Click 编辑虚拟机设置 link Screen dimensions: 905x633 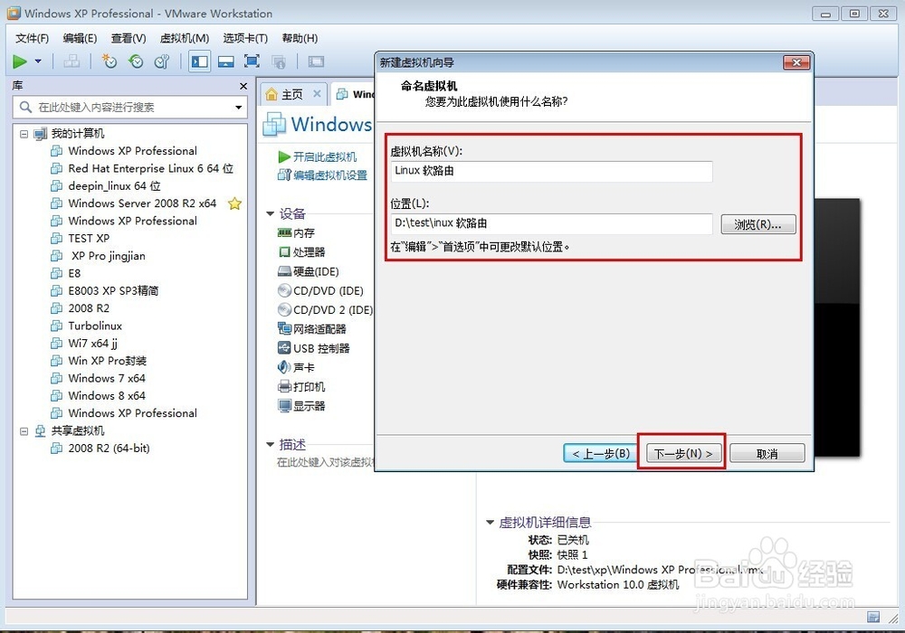pos(323,175)
